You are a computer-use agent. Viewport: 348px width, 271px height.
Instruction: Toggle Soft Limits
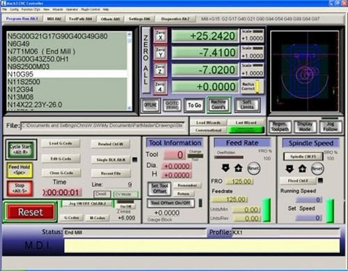tap(247, 104)
